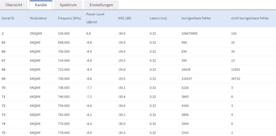Click the 130.000 frequency value

coord(64,34)
